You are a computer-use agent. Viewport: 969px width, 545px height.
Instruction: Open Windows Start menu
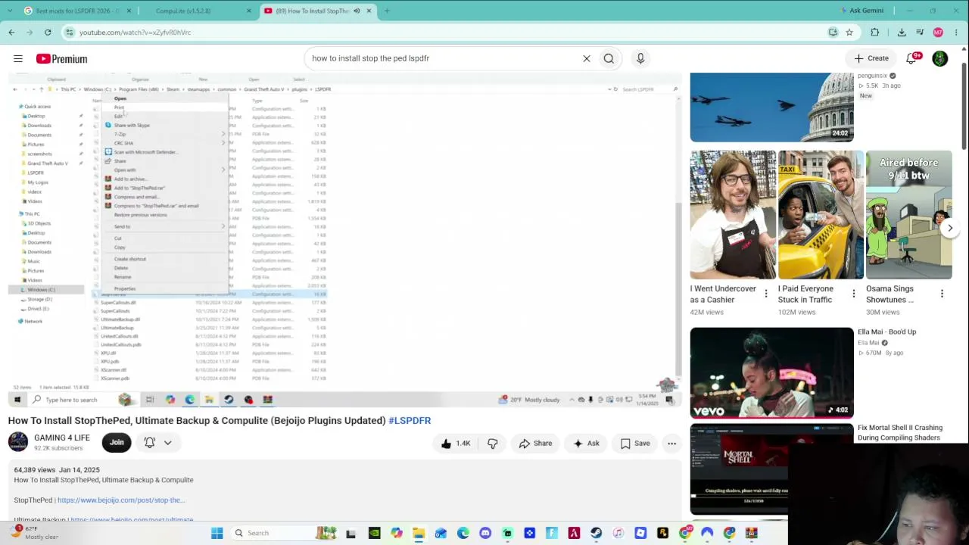[x=217, y=533]
